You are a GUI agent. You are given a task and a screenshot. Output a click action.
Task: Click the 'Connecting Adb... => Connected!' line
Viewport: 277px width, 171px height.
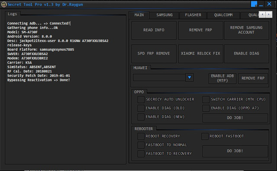pyautogui.click(x=39, y=23)
